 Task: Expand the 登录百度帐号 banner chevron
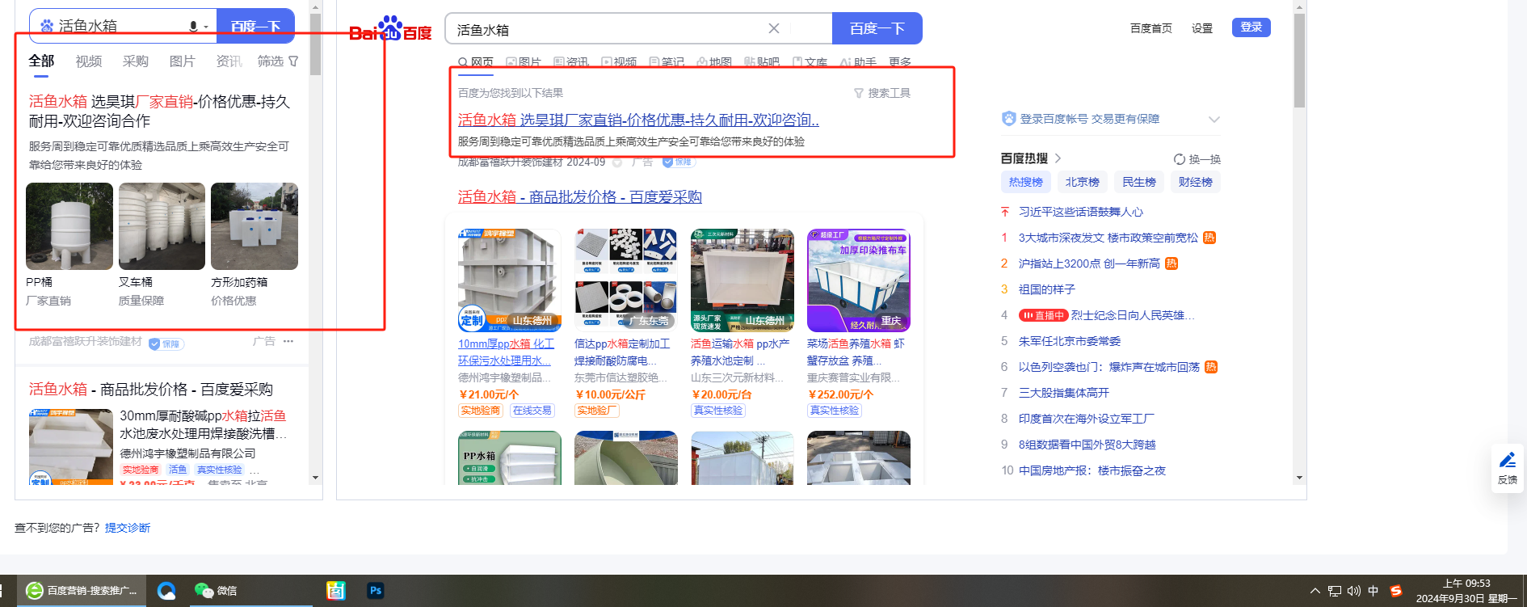(x=1214, y=119)
